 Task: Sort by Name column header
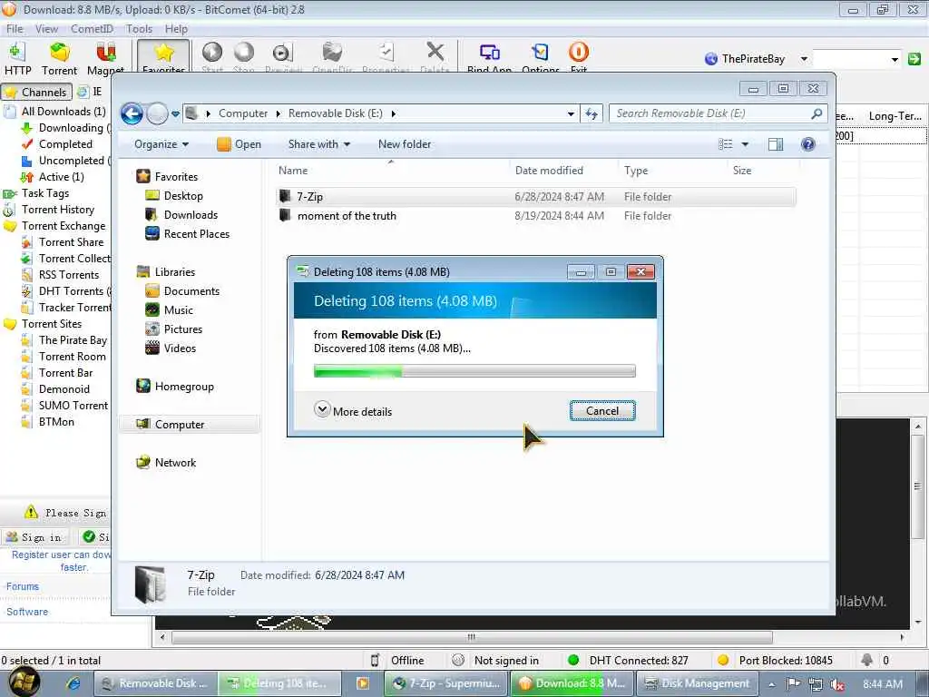[293, 170]
